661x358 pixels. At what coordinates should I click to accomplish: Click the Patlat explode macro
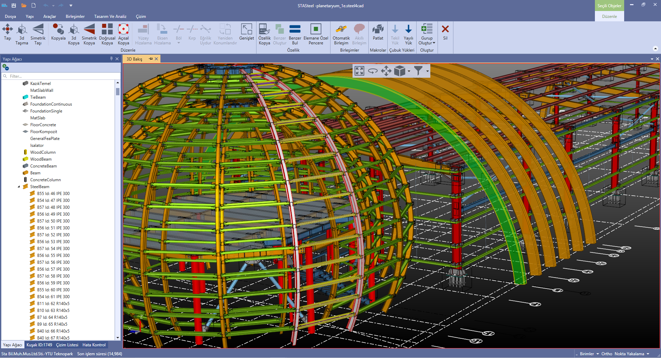(x=378, y=32)
